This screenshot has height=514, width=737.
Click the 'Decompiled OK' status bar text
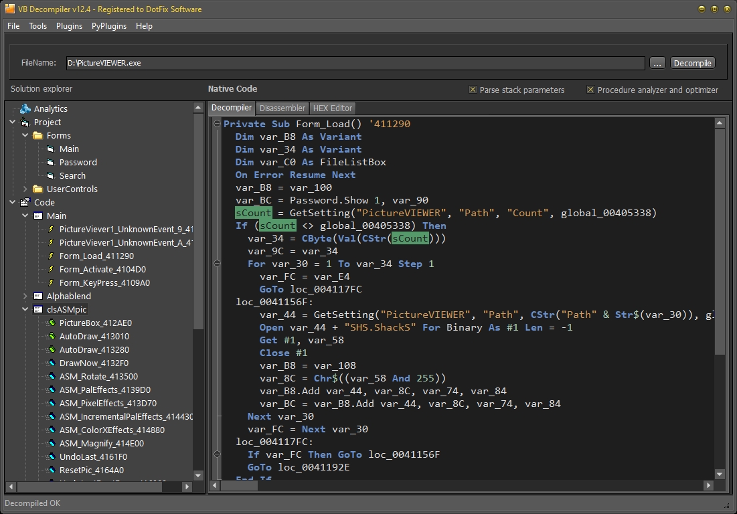(32, 503)
